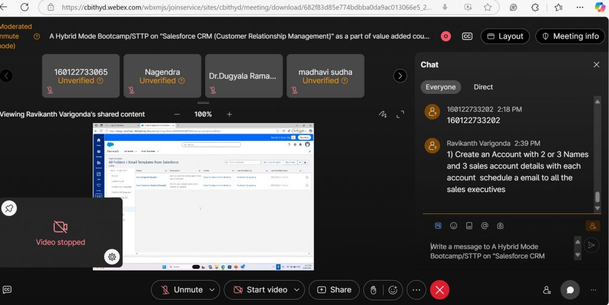Viewport: 609px width, 305px height.
Task: Open the participants panel icon
Action: 547,290
